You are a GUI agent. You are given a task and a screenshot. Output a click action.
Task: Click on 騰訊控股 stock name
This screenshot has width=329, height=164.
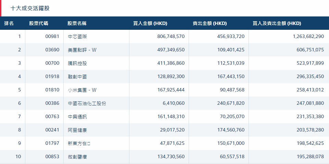pyautogui.click(x=77, y=63)
